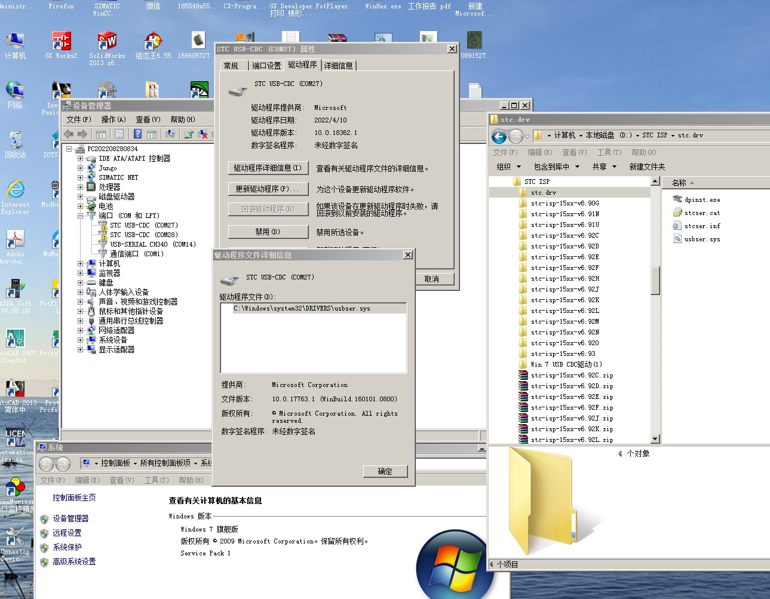Click the Forward arrow in Device Manager toolbar
Image resolution: width=770 pixels, height=599 pixels.
point(82,134)
